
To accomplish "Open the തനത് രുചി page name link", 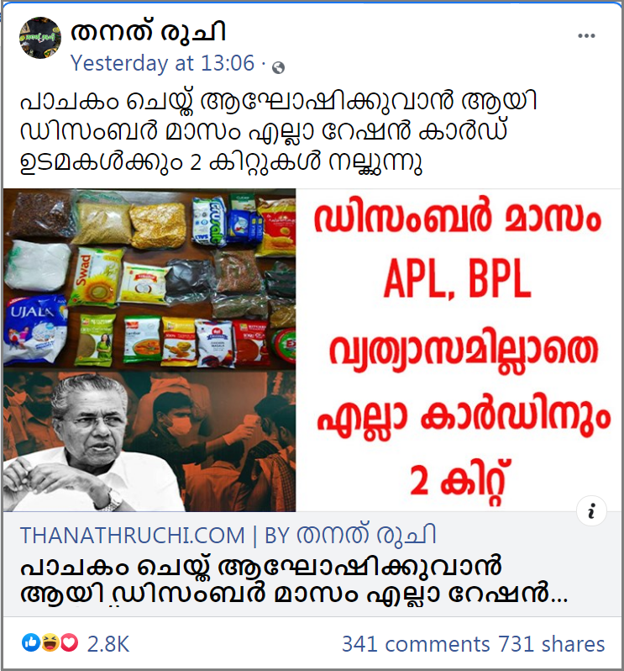I will coord(148,32).
